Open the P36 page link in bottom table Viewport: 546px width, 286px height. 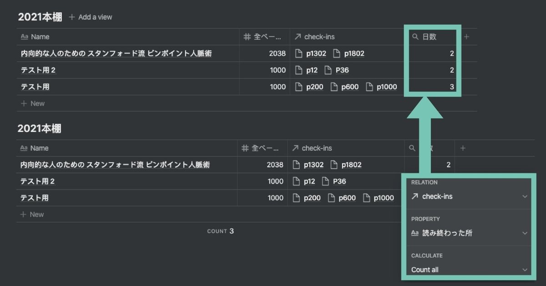click(x=339, y=181)
